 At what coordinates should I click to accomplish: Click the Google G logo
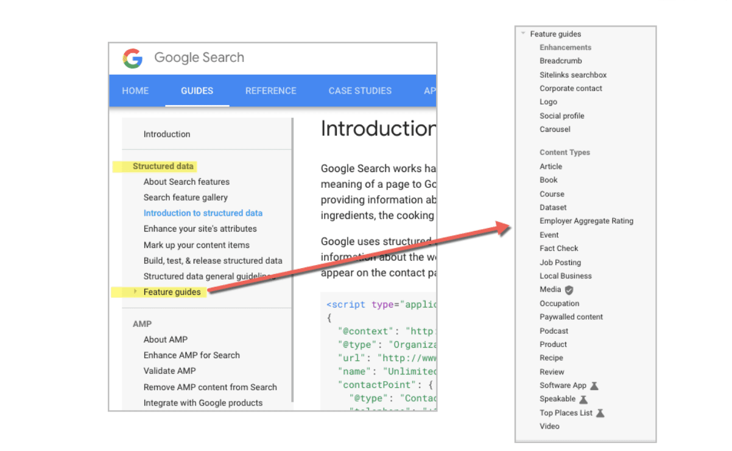pyautogui.click(x=132, y=58)
